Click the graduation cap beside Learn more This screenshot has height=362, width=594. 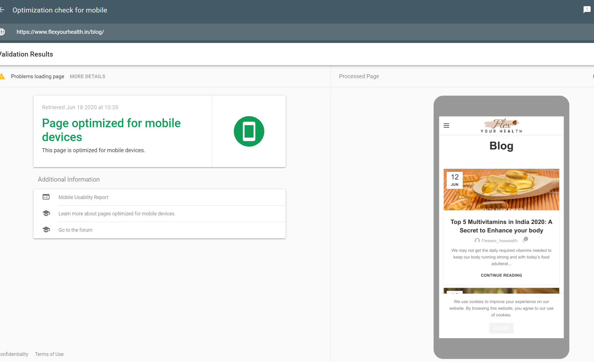[x=46, y=213]
